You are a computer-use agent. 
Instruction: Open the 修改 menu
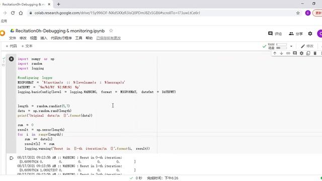23,38
